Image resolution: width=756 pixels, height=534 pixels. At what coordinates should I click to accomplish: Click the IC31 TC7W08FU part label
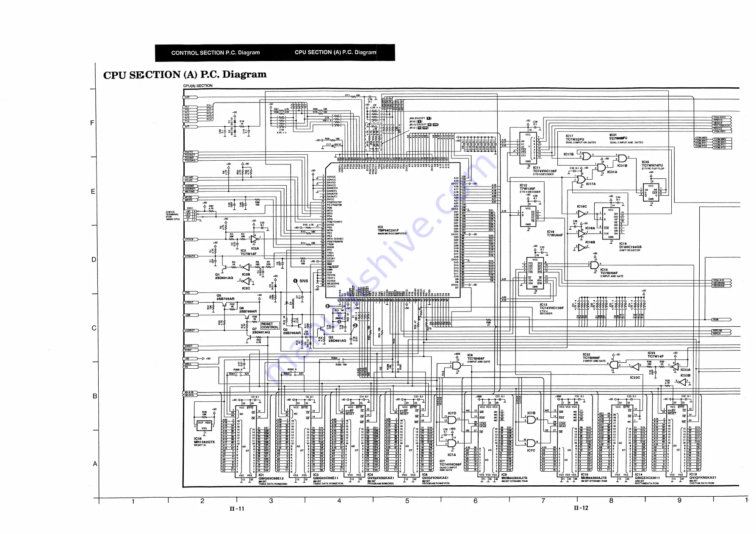[x=626, y=139]
